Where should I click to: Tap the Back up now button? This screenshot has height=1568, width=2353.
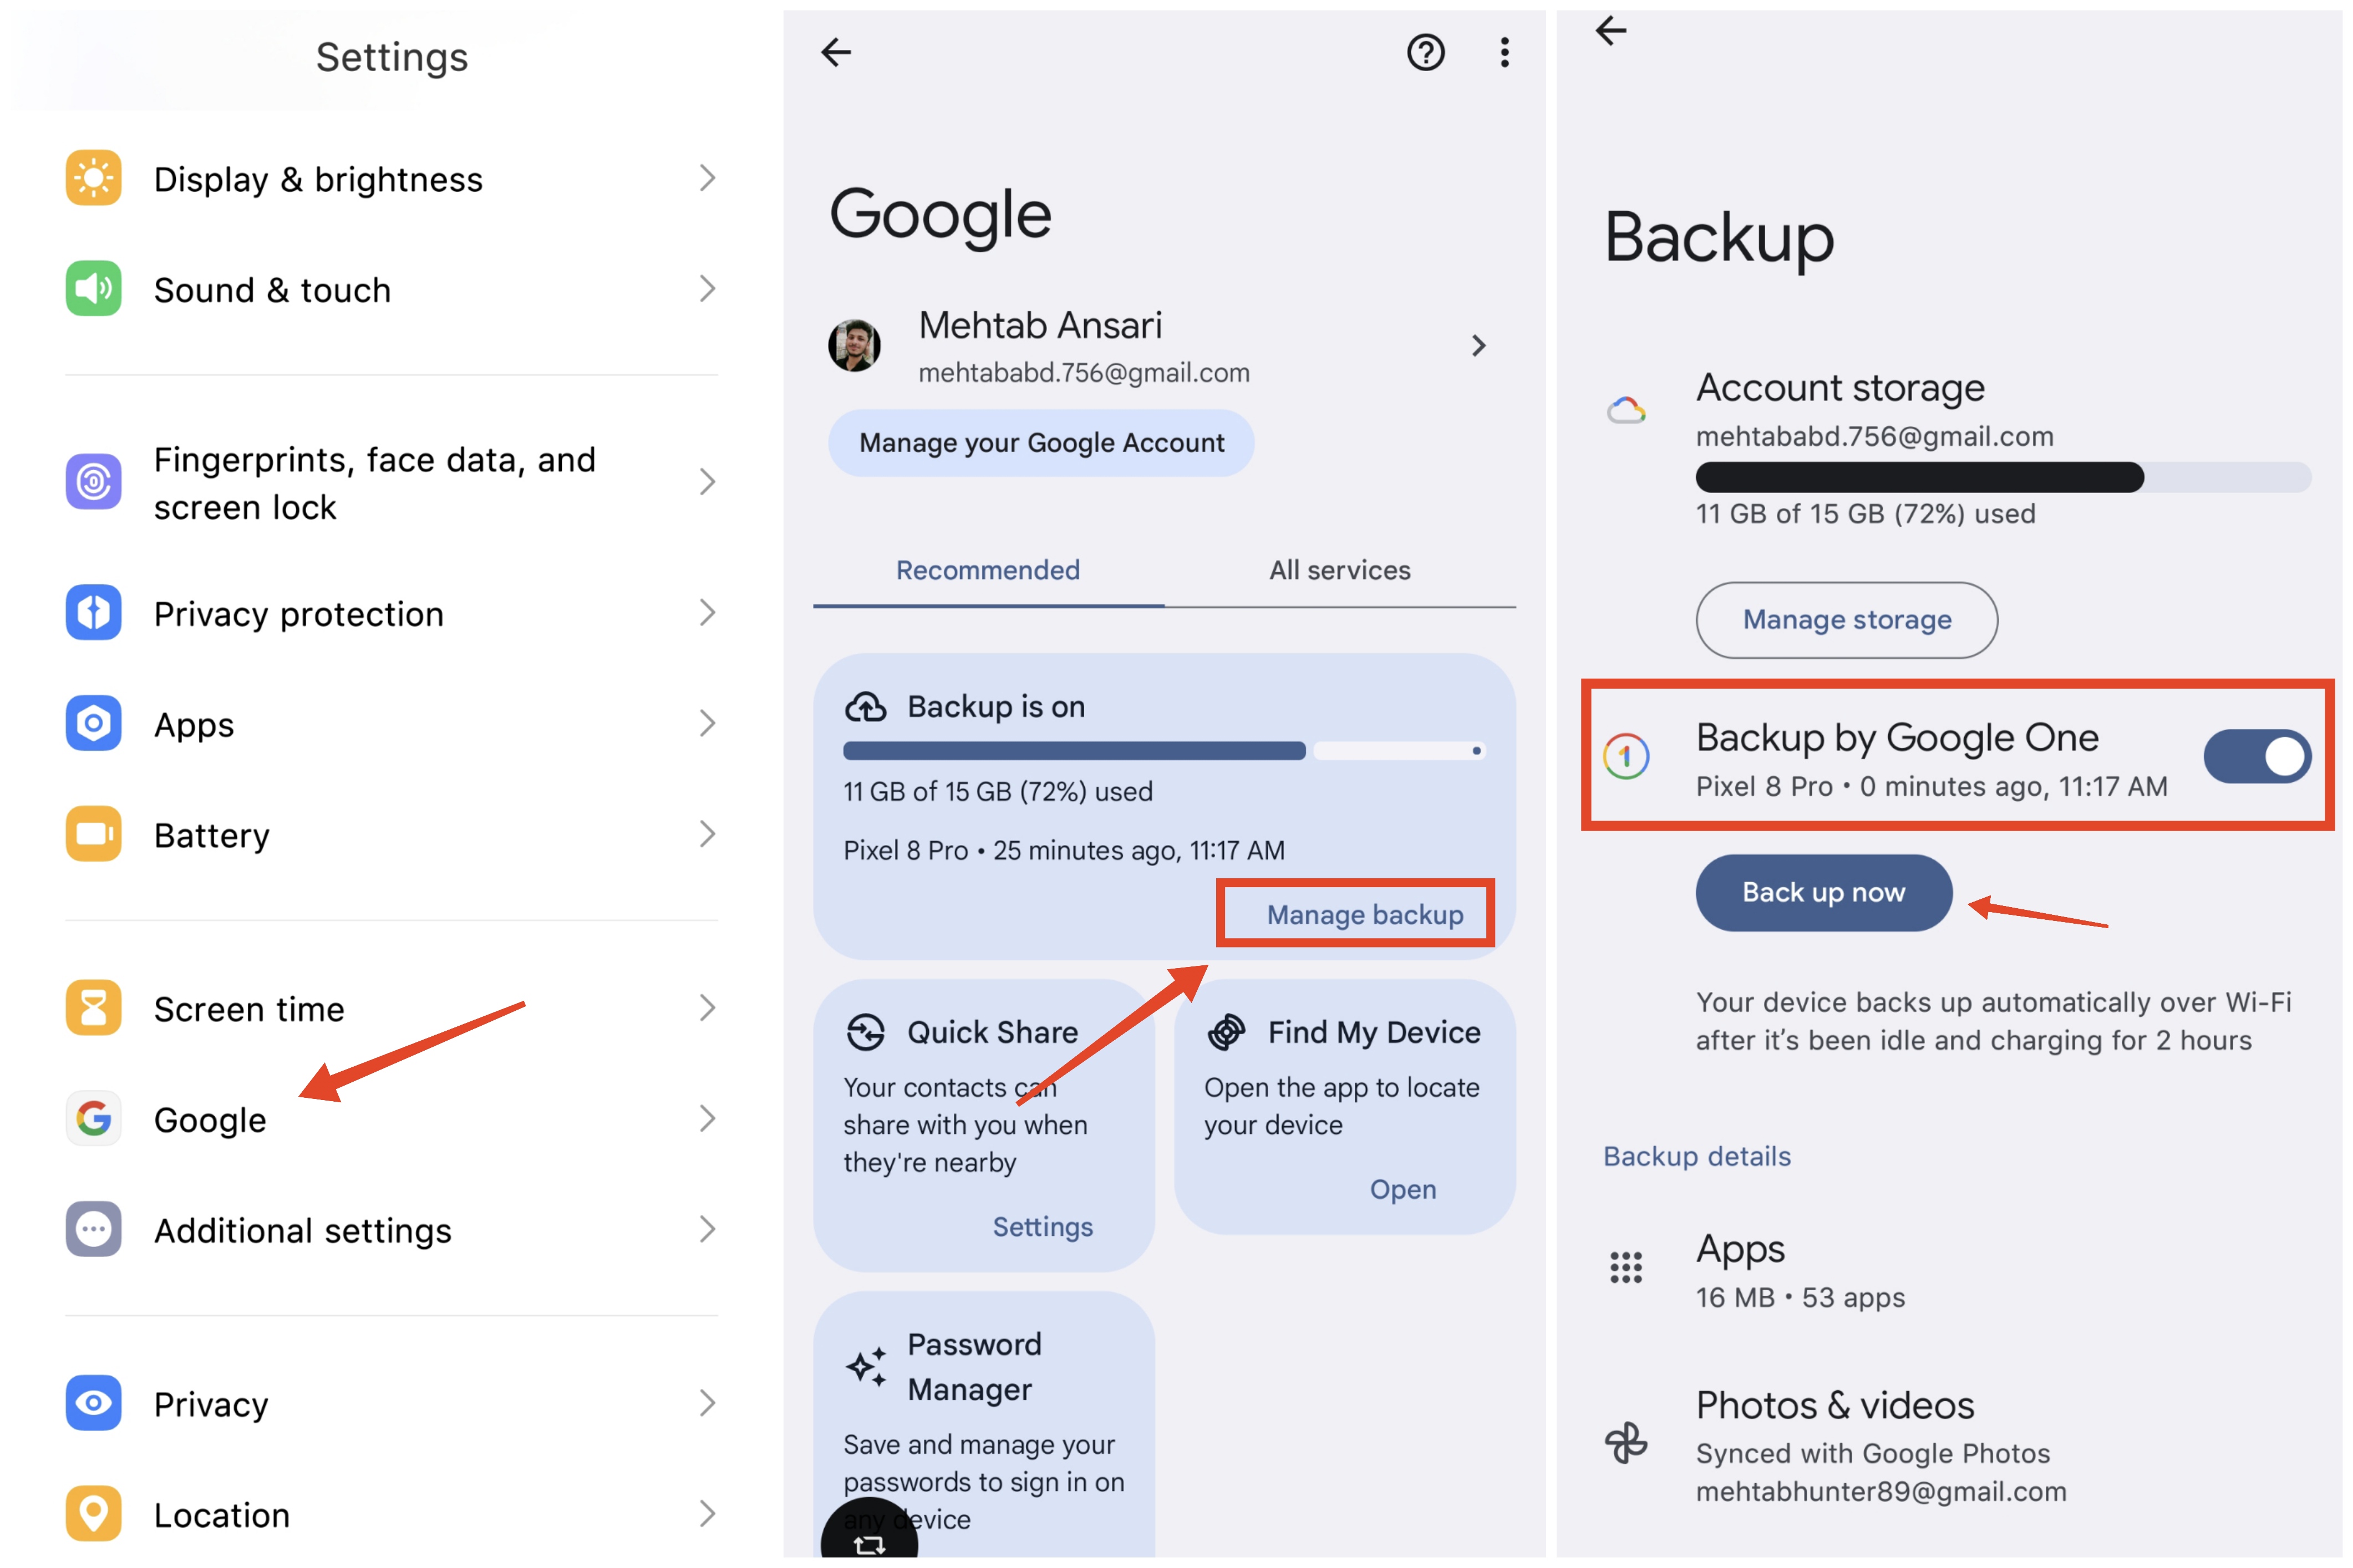(x=1823, y=892)
